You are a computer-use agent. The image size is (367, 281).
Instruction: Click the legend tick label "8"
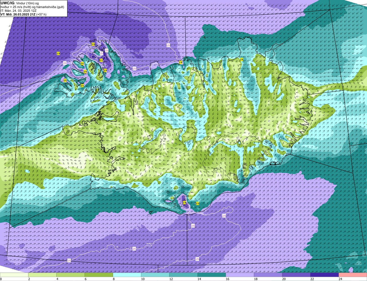114,279
